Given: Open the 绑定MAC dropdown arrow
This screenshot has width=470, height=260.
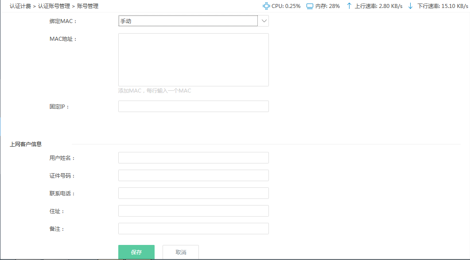Looking at the screenshot, I should pos(264,21).
